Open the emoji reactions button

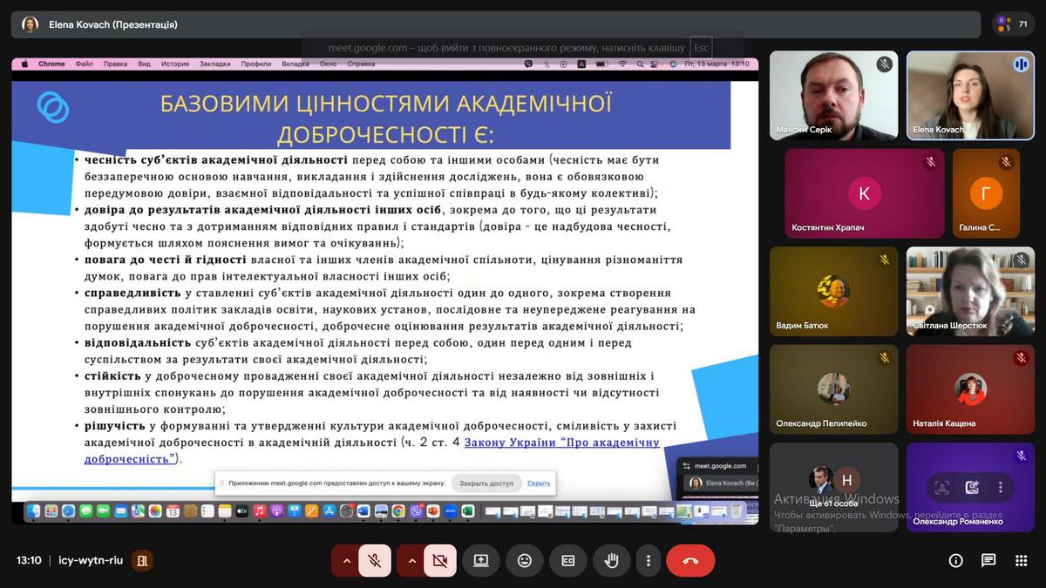click(x=525, y=560)
